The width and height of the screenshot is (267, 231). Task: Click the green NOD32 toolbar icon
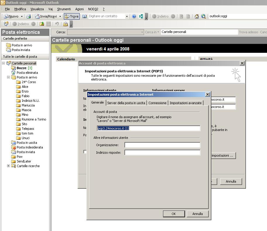(141, 16)
